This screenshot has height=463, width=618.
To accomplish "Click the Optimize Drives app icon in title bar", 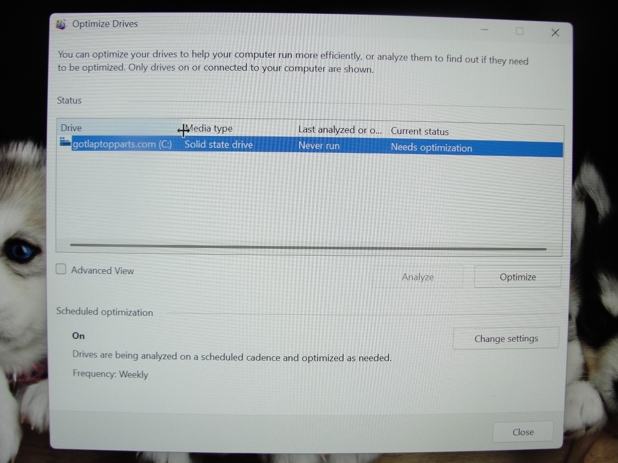I will pyautogui.click(x=61, y=24).
